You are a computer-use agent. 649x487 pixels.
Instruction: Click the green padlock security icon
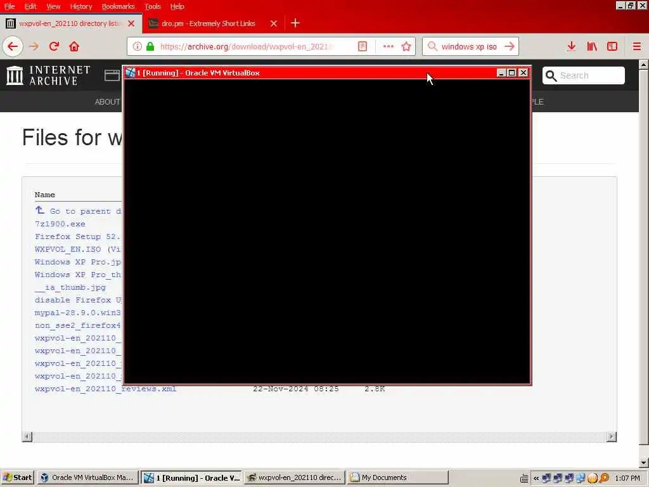click(150, 46)
